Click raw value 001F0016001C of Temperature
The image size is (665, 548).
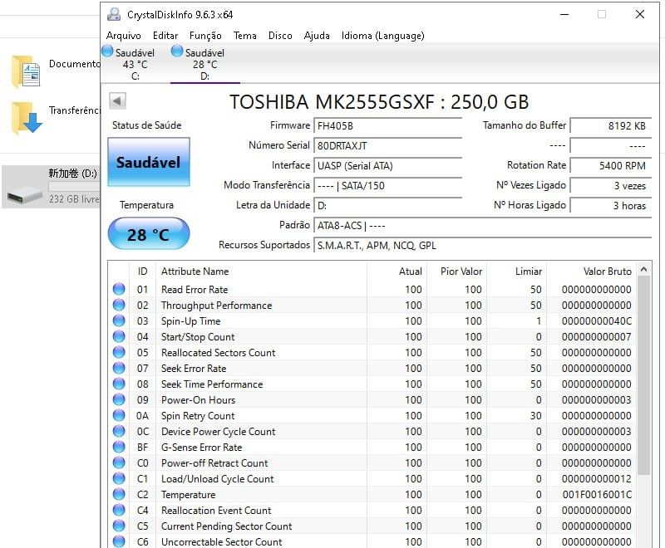597,495
